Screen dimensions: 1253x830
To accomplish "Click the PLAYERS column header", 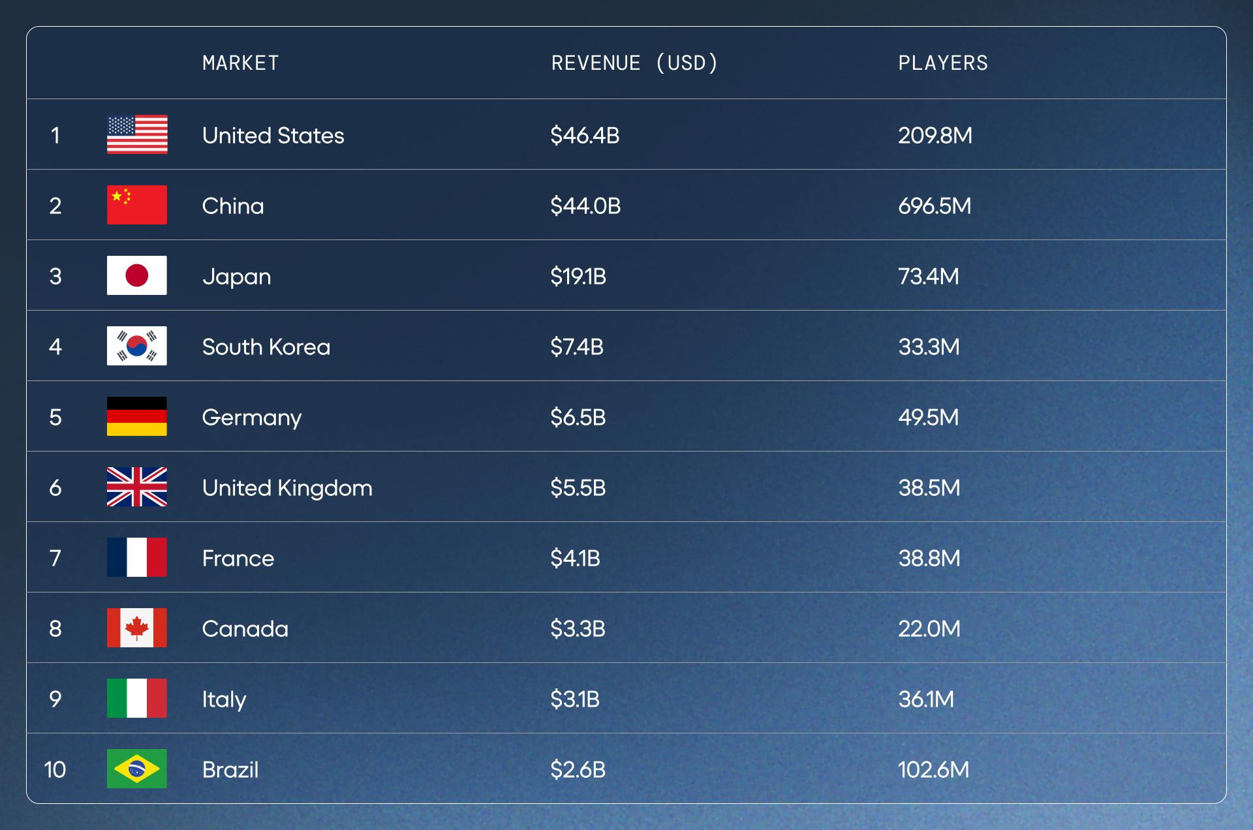I will click(x=943, y=63).
